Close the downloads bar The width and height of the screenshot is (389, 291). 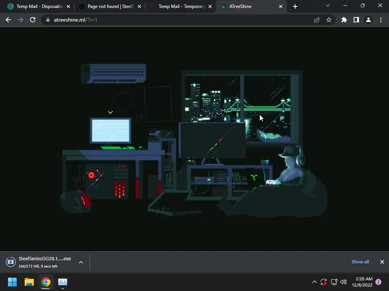pos(382,262)
